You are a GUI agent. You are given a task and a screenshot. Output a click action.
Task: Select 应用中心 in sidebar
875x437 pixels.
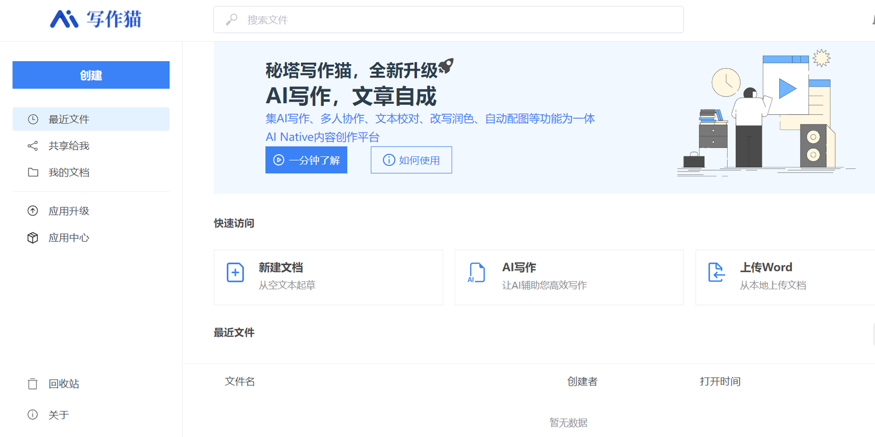point(91,238)
